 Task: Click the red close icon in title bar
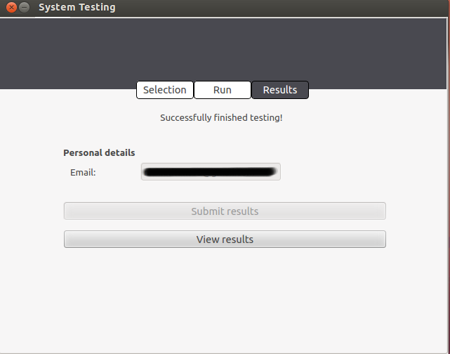(x=11, y=8)
